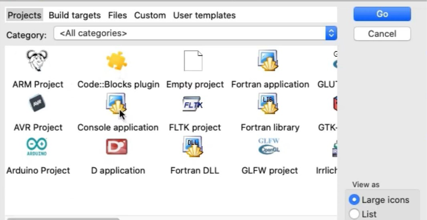Click the Cancel button
427x220 pixels.
point(382,34)
